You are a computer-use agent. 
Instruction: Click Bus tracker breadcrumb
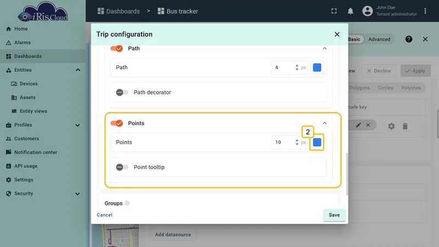pyautogui.click(x=178, y=11)
